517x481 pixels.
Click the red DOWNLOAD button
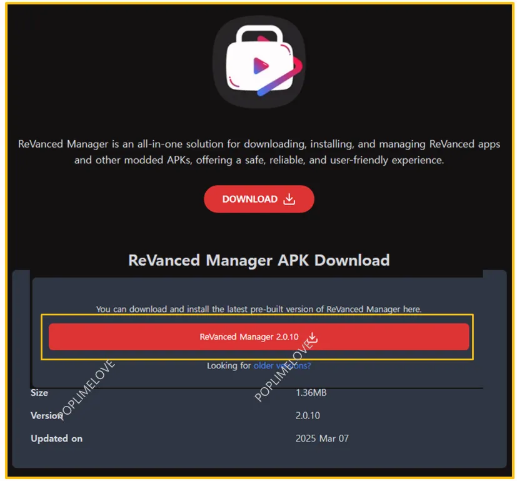pyautogui.click(x=259, y=199)
